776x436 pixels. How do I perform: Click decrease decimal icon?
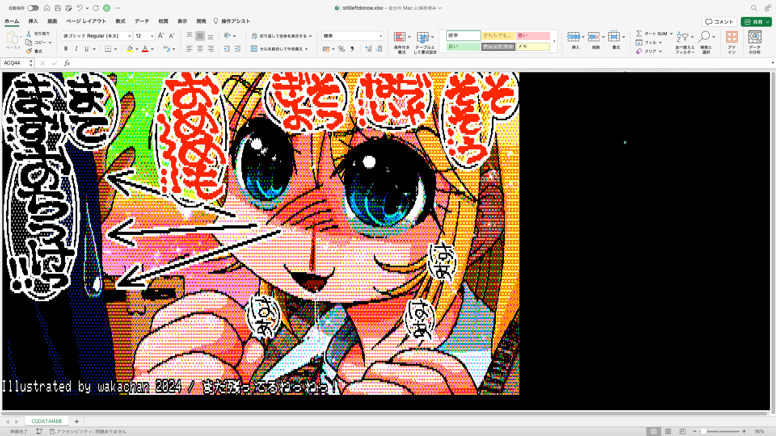pyautogui.click(x=379, y=49)
